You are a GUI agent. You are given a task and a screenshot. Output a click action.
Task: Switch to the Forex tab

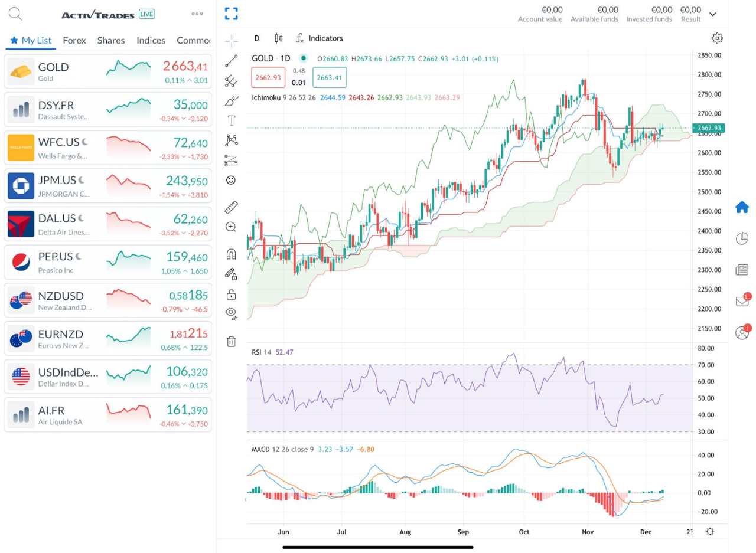[x=74, y=40]
